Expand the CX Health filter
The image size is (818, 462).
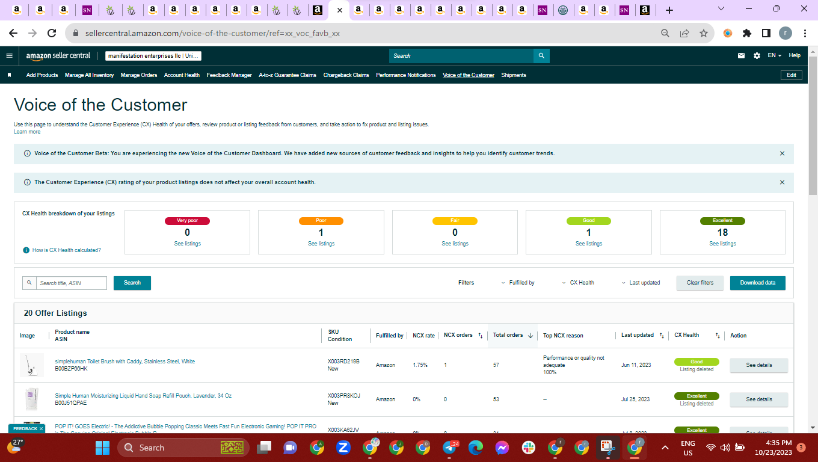(578, 283)
